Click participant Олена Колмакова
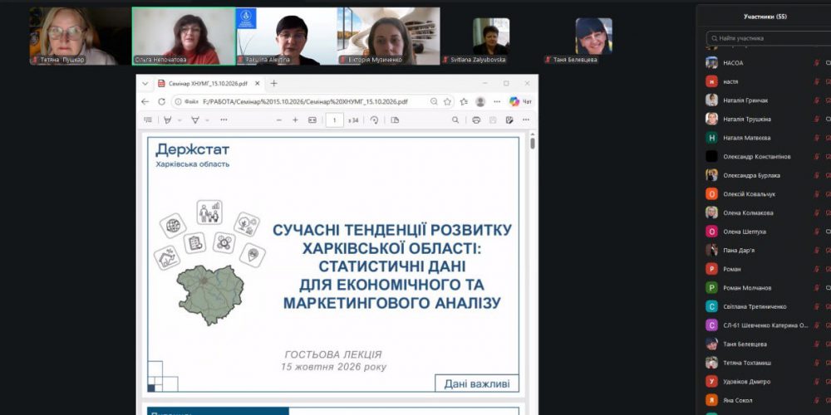The image size is (831, 415). tap(767, 212)
